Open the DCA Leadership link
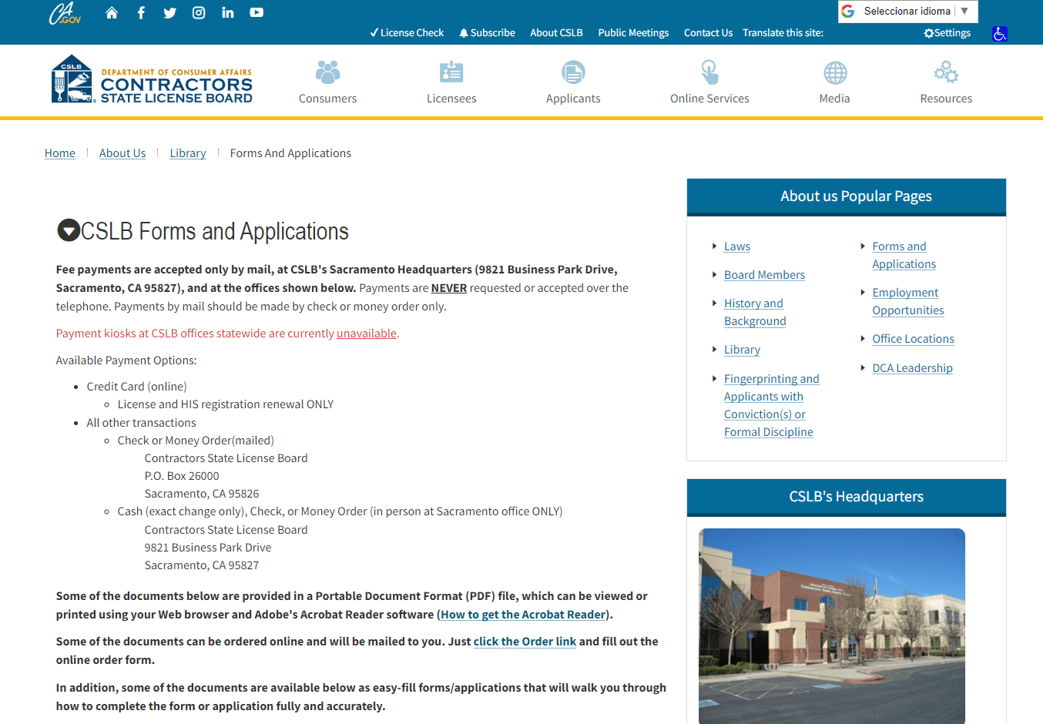The height and width of the screenshot is (724, 1043). click(912, 368)
